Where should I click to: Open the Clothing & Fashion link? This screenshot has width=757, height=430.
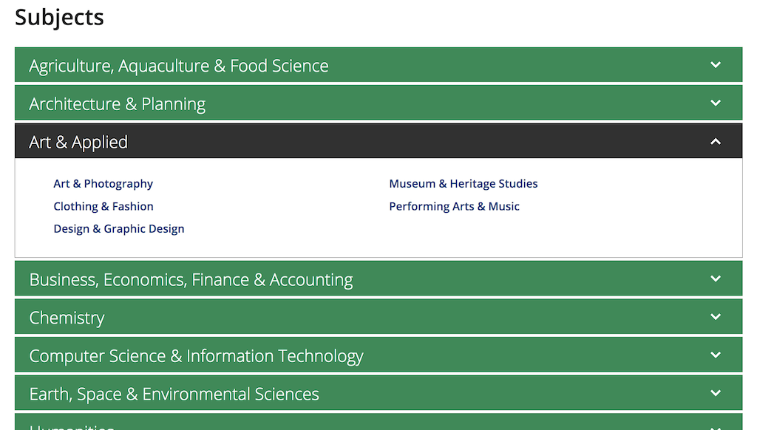103,206
